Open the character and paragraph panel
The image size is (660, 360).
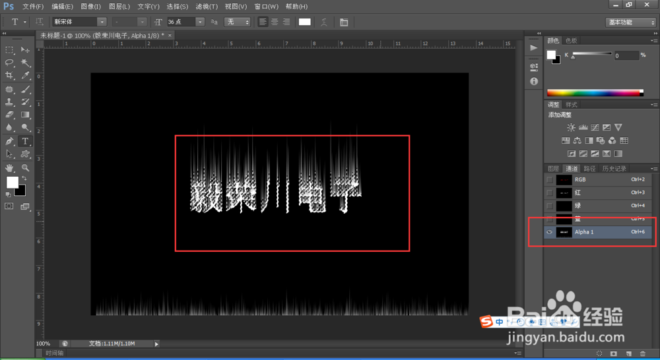click(x=344, y=22)
